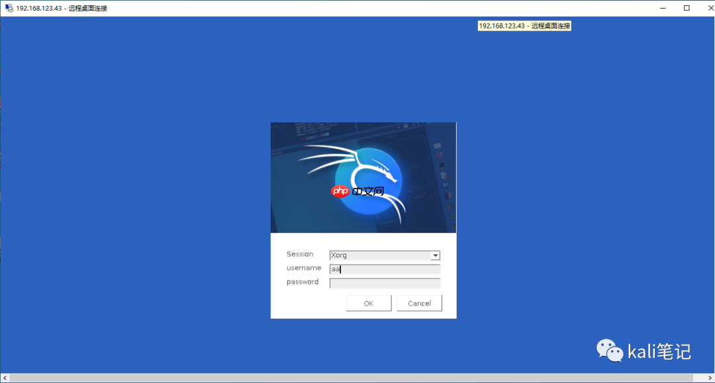This screenshot has height=383, width=715.
Task: Open the Session dropdown showing Xorg
Action: [x=384, y=255]
